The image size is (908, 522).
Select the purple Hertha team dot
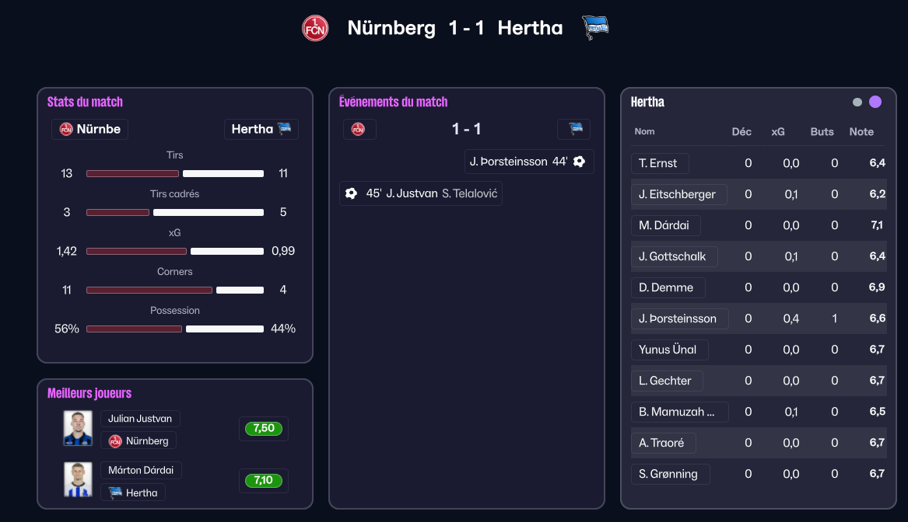tap(875, 103)
